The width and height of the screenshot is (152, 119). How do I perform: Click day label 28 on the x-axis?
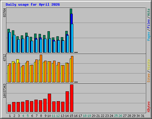129,116
